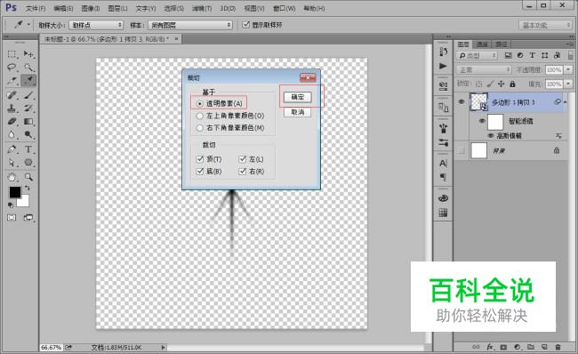The height and width of the screenshot is (354, 578).
Task: Delete layer with trash icon
Action: pos(558,347)
